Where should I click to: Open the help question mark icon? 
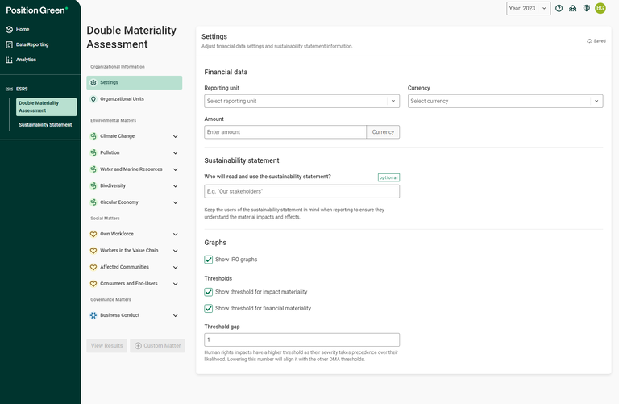point(559,8)
